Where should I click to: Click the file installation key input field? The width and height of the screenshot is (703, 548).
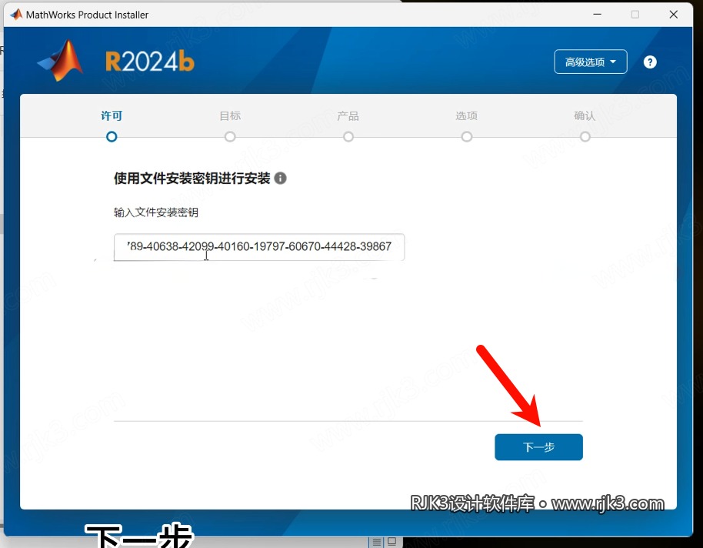coord(259,247)
